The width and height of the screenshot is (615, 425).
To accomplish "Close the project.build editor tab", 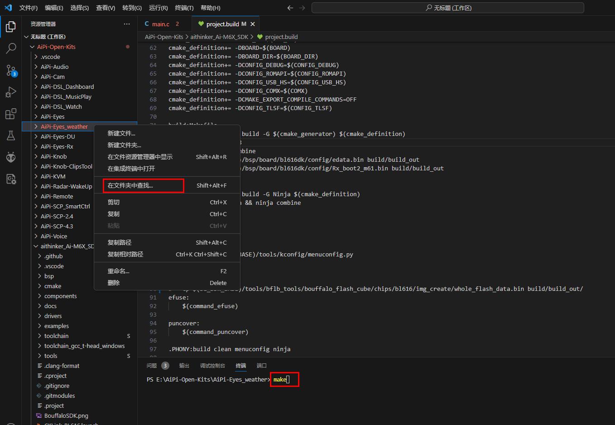I will point(253,24).
